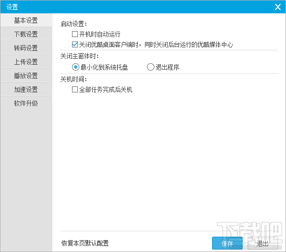Switch to the 下载设置 tab
Screen dimensions: 286x252
tap(26, 34)
